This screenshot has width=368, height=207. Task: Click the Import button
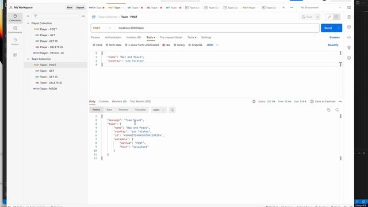(x=80, y=7)
